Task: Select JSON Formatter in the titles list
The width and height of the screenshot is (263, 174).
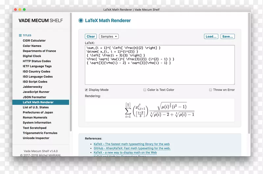Action: (x=35, y=97)
